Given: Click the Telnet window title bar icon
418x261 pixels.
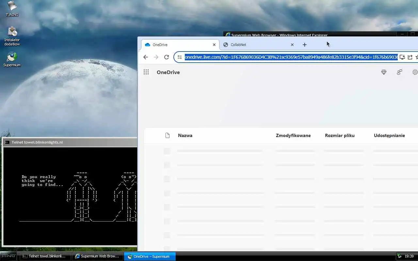Looking at the screenshot, I should tap(7, 142).
